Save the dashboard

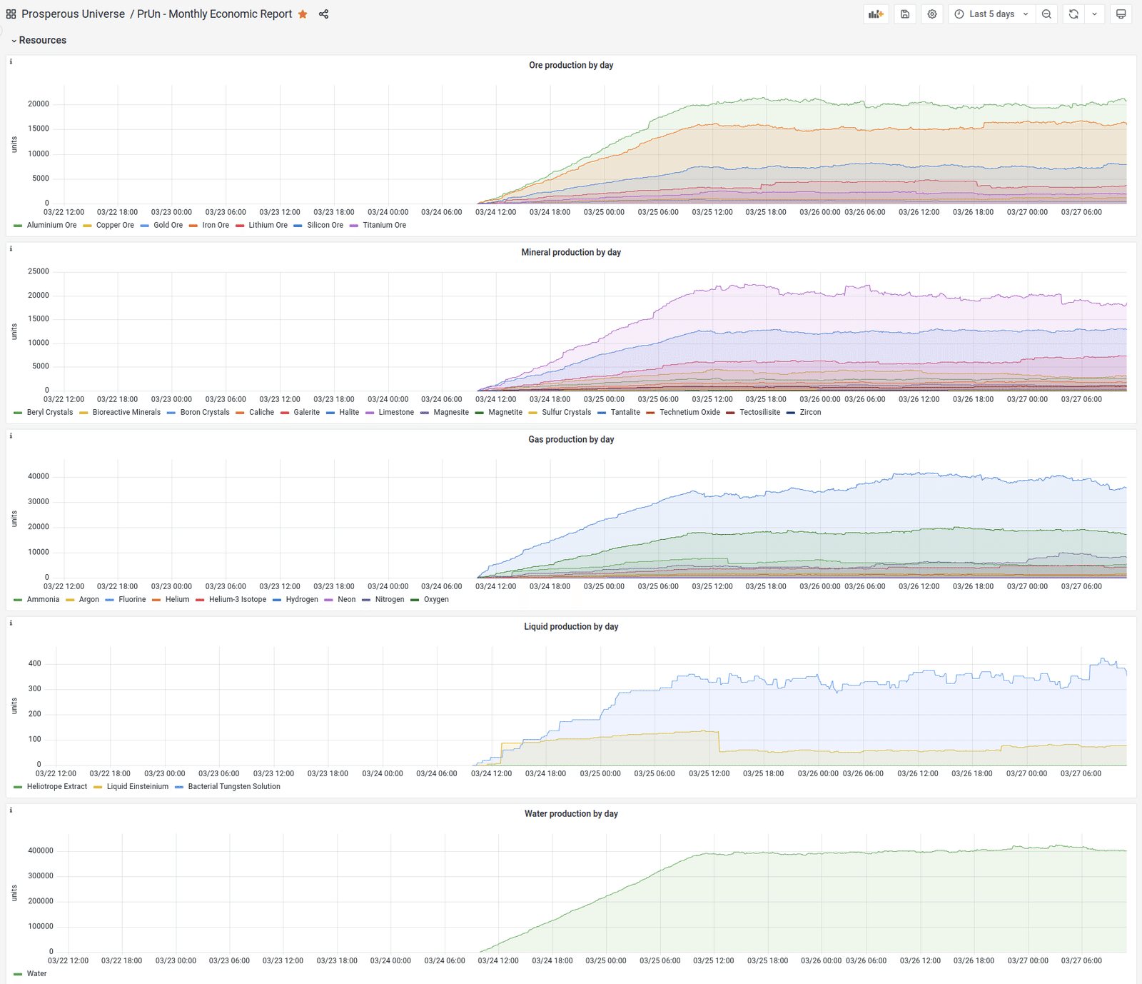(905, 14)
